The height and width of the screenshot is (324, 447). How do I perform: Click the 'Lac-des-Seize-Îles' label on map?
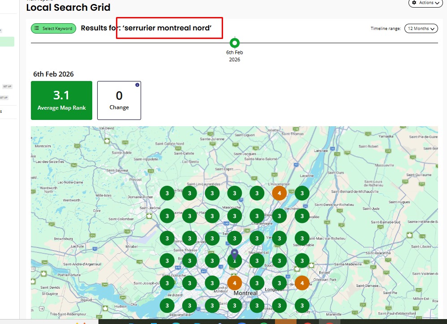[50, 162]
